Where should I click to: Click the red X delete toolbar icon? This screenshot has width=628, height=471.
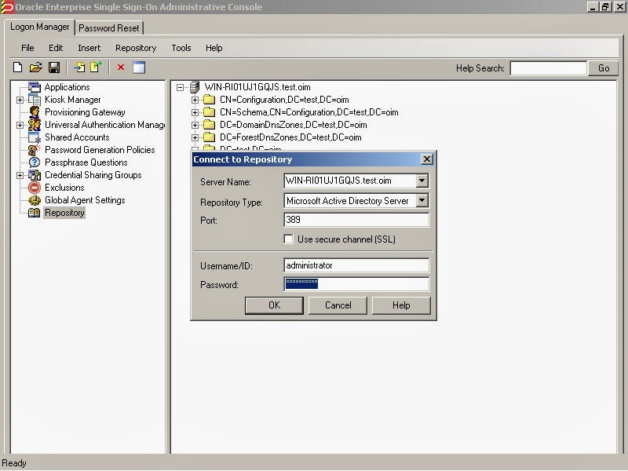click(120, 68)
